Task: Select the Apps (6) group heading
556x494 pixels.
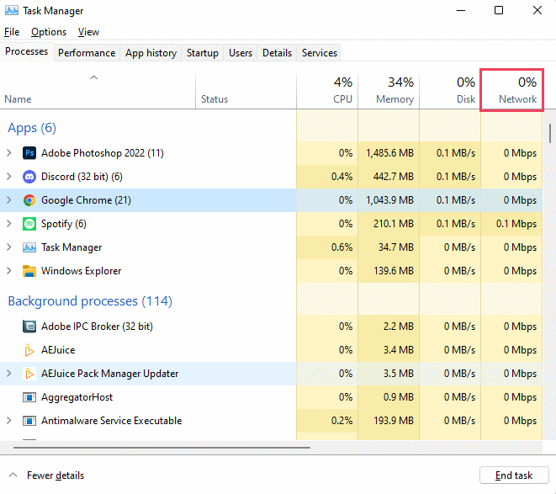Action: click(x=32, y=128)
